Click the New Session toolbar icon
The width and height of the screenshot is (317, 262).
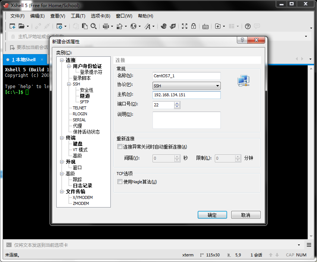(x=13, y=26)
